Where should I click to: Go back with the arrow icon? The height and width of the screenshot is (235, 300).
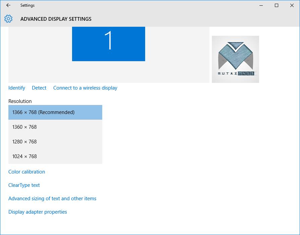pyautogui.click(x=8, y=5)
